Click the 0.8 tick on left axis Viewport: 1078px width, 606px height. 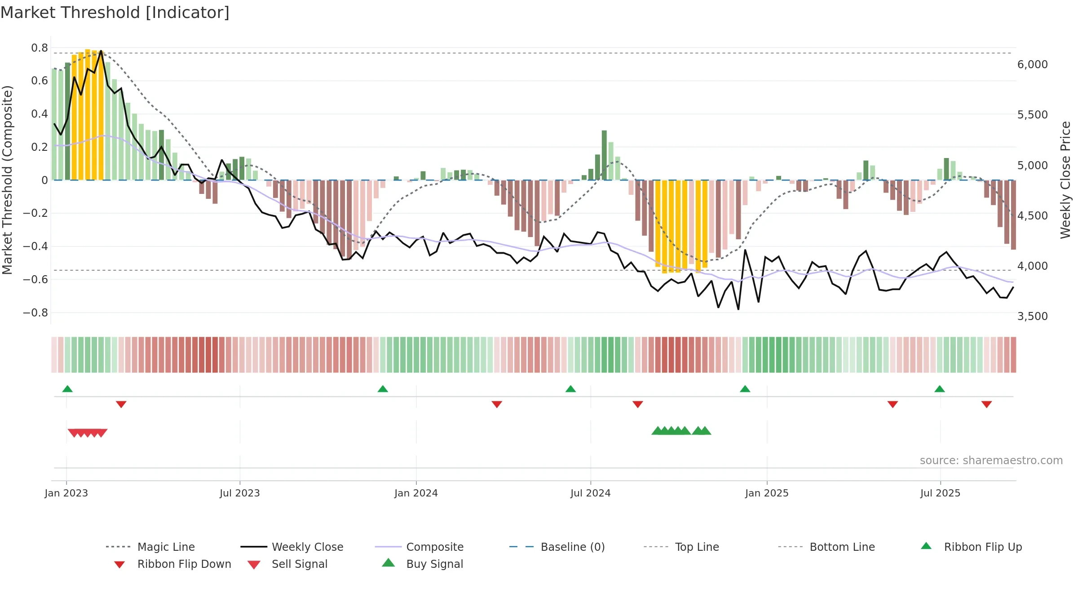click(x=40, y=48)
